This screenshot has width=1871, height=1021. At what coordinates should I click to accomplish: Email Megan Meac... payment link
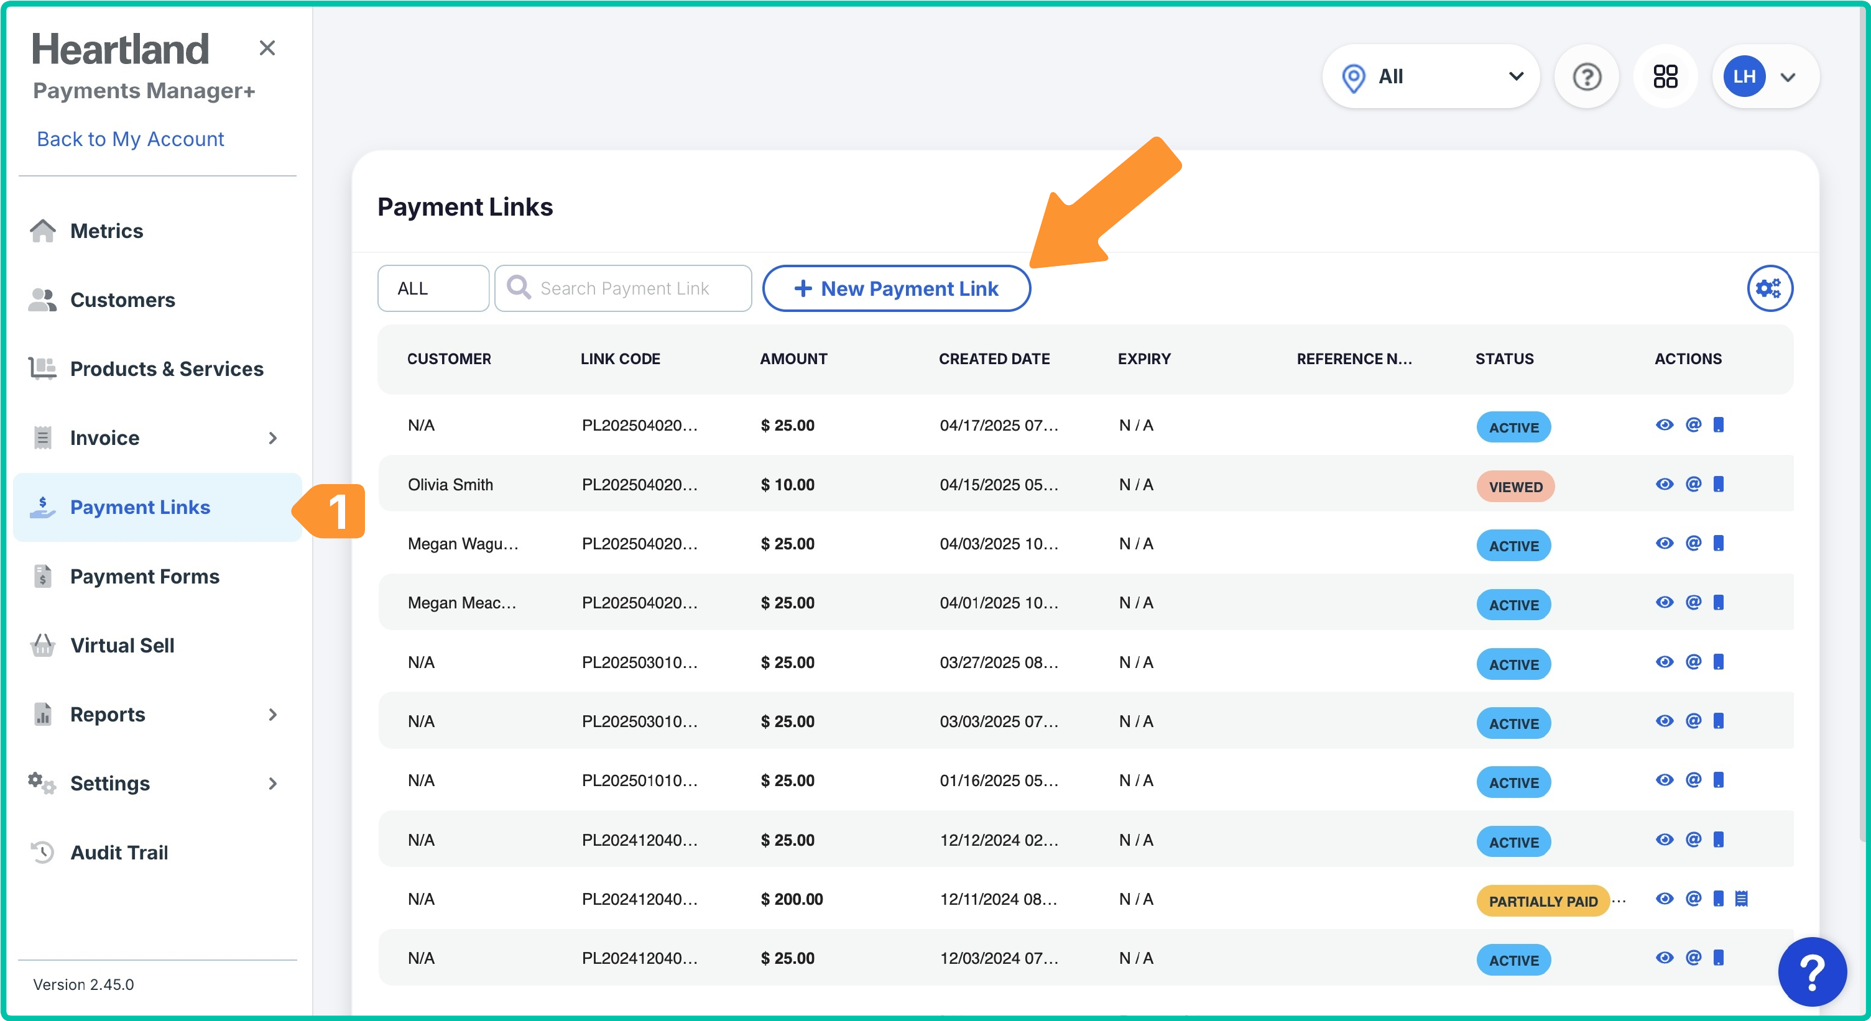pos(1693,602)
